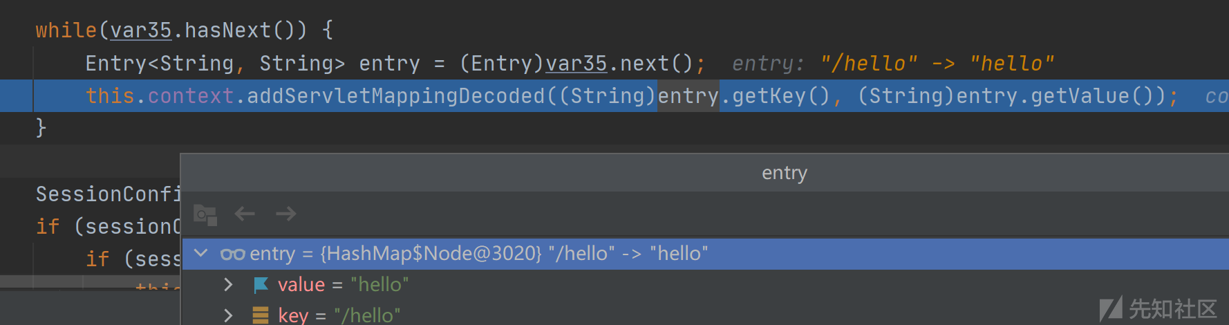Select the key = "/hello" row text

click(x=339, y=315)
